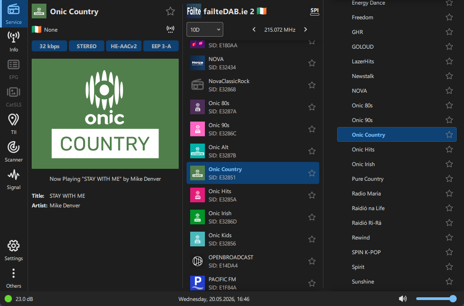The width and height of the screenshot is (464, 306).
Task: Adjust the volume slider
Action: point(436,299)
